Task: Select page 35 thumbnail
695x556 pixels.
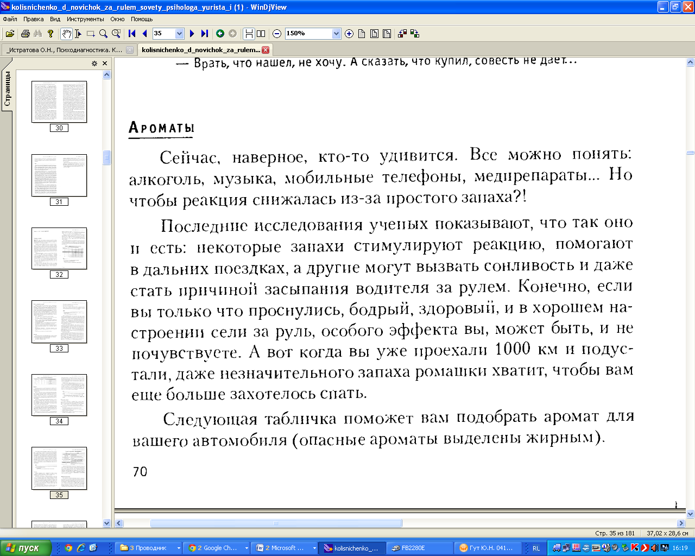Action: (59, 469)
